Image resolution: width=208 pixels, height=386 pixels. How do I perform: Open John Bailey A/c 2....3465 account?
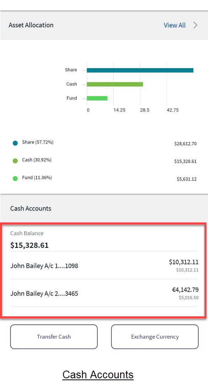(x=104, y=293)
